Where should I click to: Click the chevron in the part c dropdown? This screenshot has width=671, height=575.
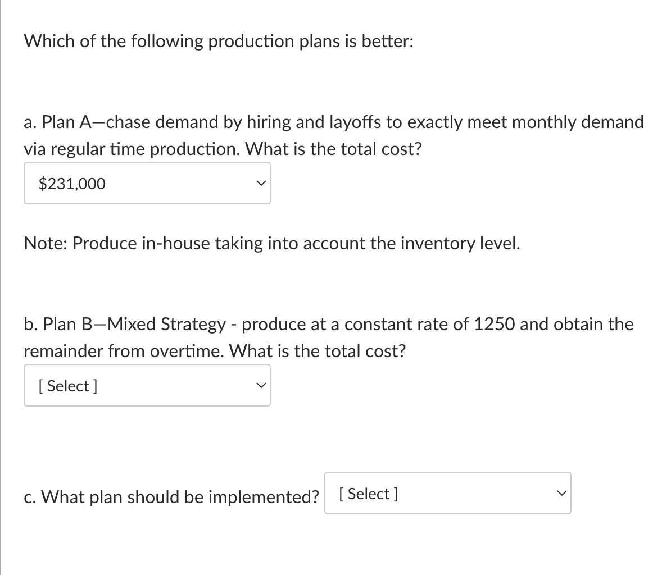tap(559, 493)
